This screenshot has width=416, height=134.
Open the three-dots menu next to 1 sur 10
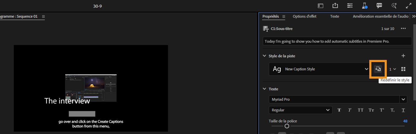403,29
